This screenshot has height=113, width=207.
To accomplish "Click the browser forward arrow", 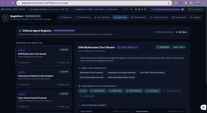I will pyautogui.click(x=7, y=3).
